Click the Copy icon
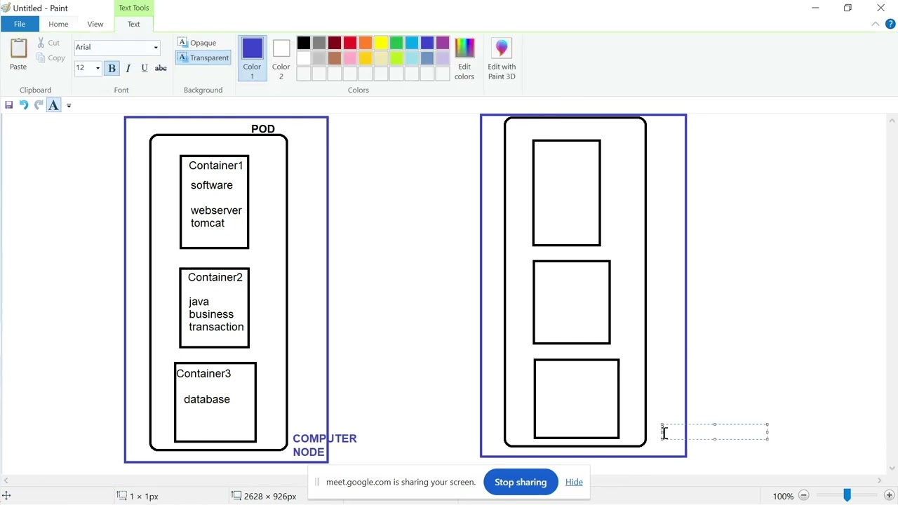The width and height of the screenshot is (898, 505). (x=41, y=58)
